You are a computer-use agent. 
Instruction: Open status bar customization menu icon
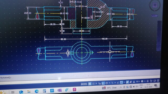pos(158,81)
